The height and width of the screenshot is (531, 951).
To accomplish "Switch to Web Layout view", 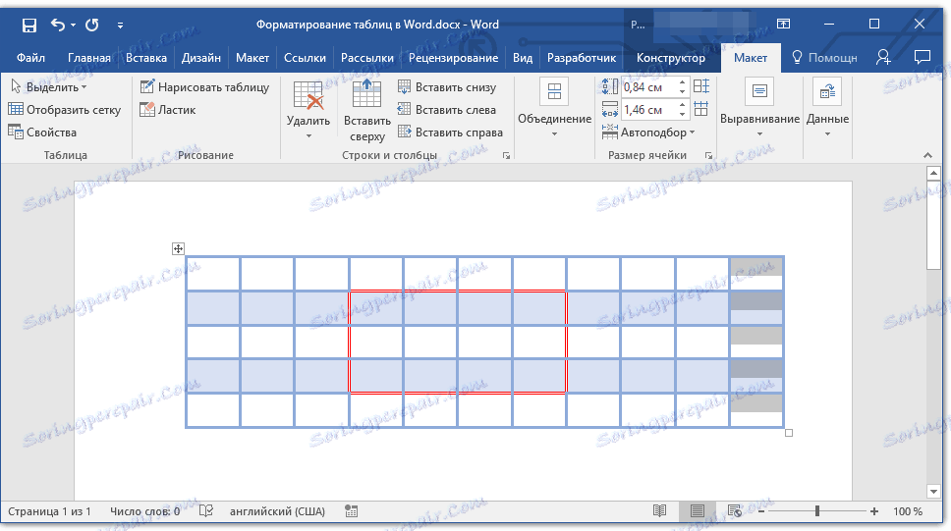I will click(735, 511).
